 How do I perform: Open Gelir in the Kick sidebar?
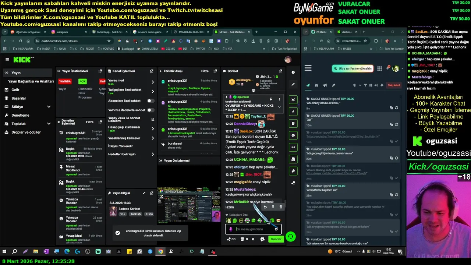[15, 90]
